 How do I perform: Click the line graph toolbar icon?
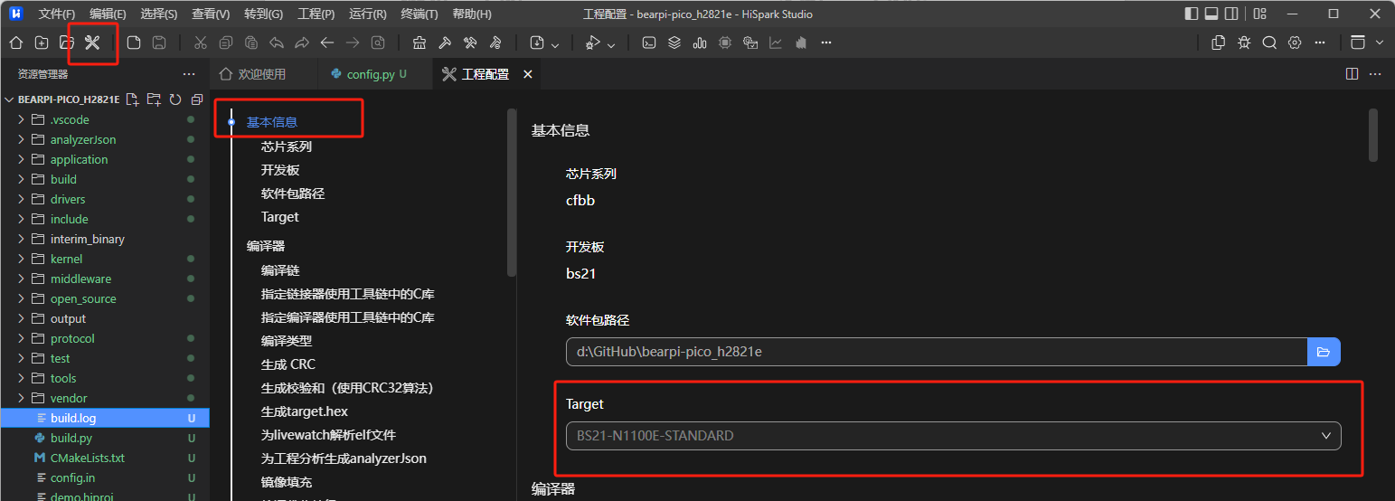click(776, 43)
